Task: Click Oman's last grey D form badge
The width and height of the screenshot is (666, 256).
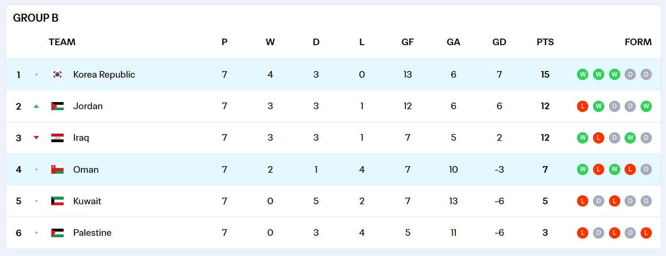Action: (x=646, y=169)
